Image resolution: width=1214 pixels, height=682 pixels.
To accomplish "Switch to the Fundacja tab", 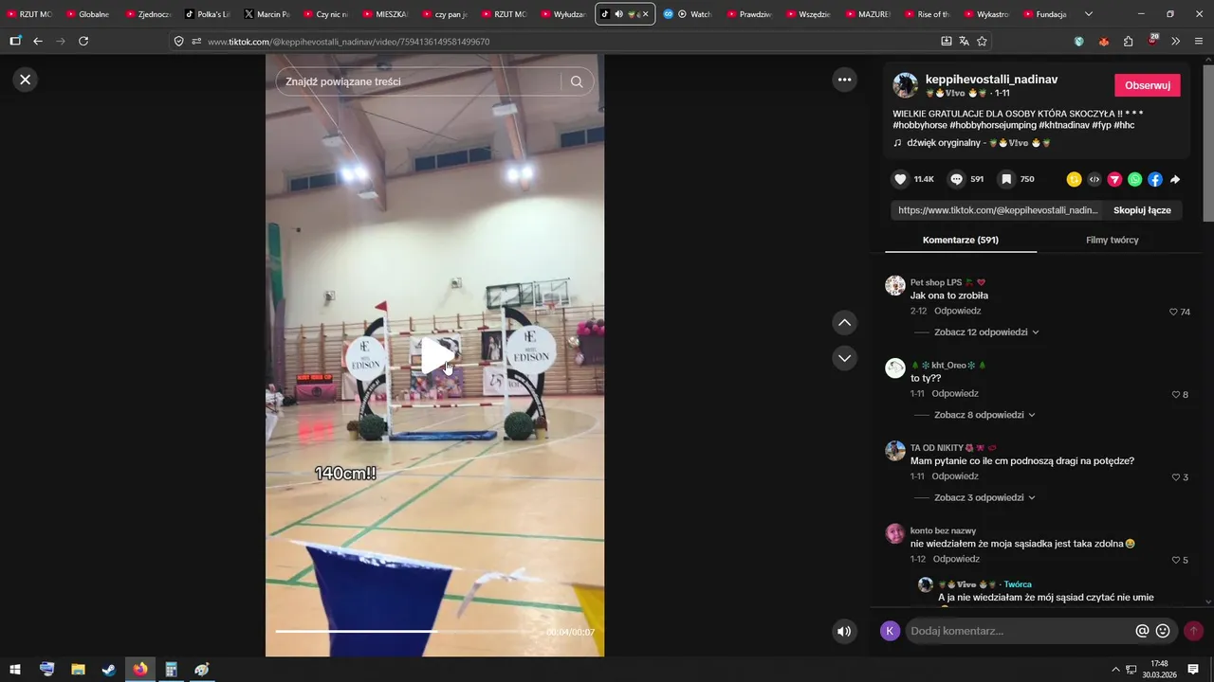I will click(x=1044, y=14).
